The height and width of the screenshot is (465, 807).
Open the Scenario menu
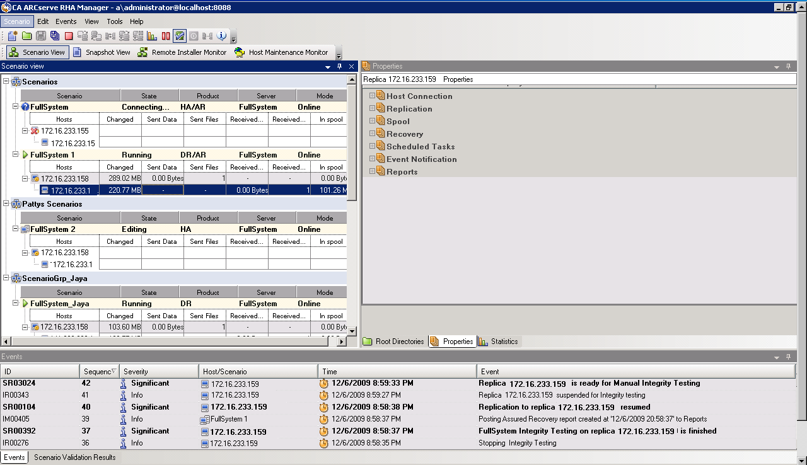pos(16,21)
